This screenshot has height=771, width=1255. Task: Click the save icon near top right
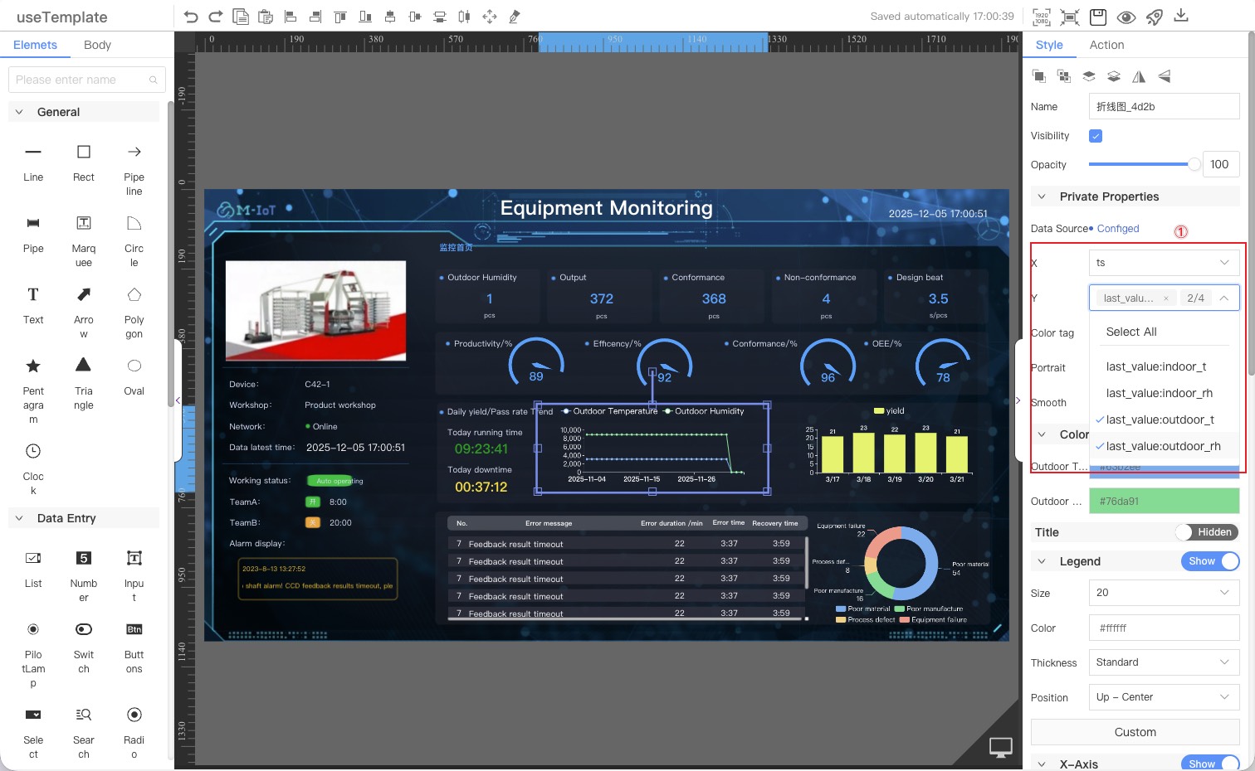pos(1097,16)
